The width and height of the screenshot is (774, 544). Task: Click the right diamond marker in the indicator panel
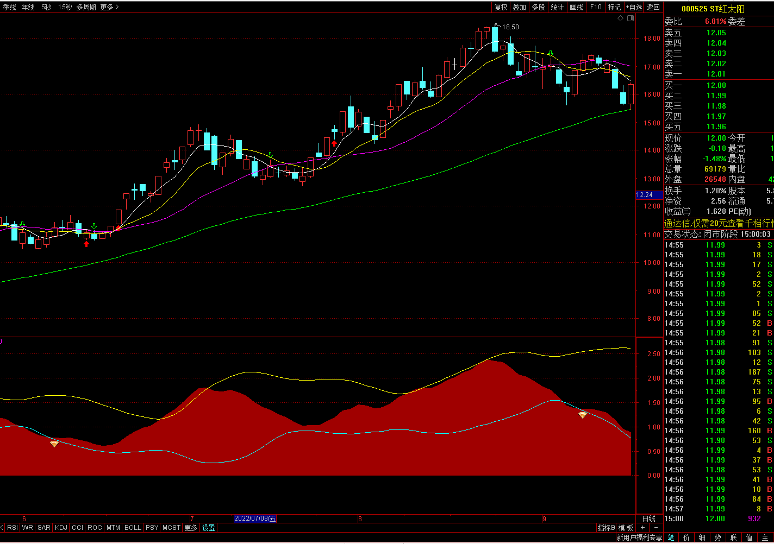click(x=583, y=415)
